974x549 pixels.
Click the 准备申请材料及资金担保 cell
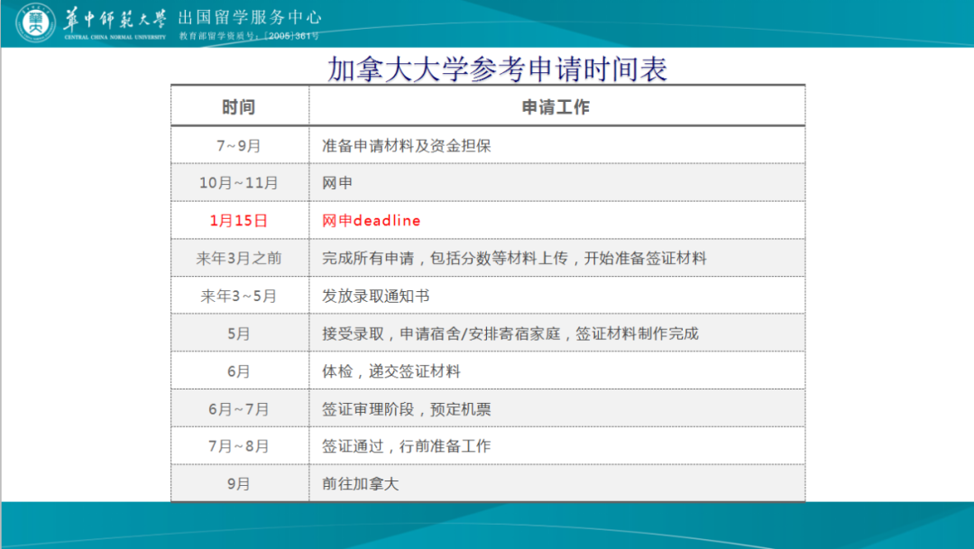(406, 145)
